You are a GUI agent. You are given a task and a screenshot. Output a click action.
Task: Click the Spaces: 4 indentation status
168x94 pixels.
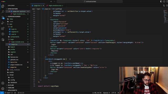point(106,93)
